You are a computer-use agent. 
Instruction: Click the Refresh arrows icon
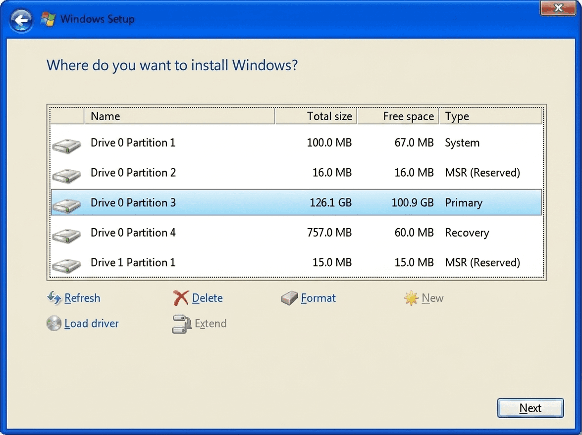pos(54,297)
